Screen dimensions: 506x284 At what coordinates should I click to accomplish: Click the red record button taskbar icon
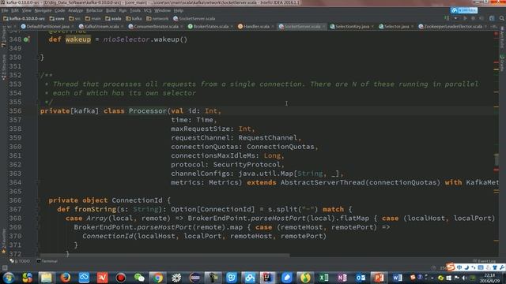coord(121,278)
